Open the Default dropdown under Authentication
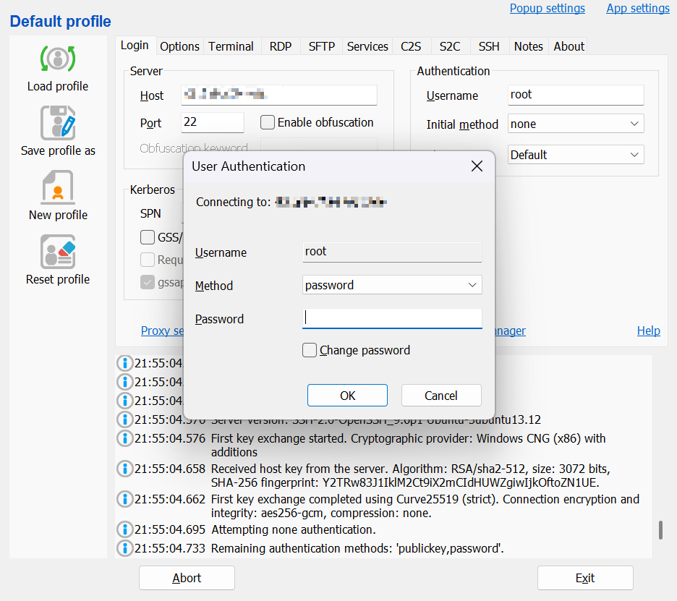 coord(576,155)
